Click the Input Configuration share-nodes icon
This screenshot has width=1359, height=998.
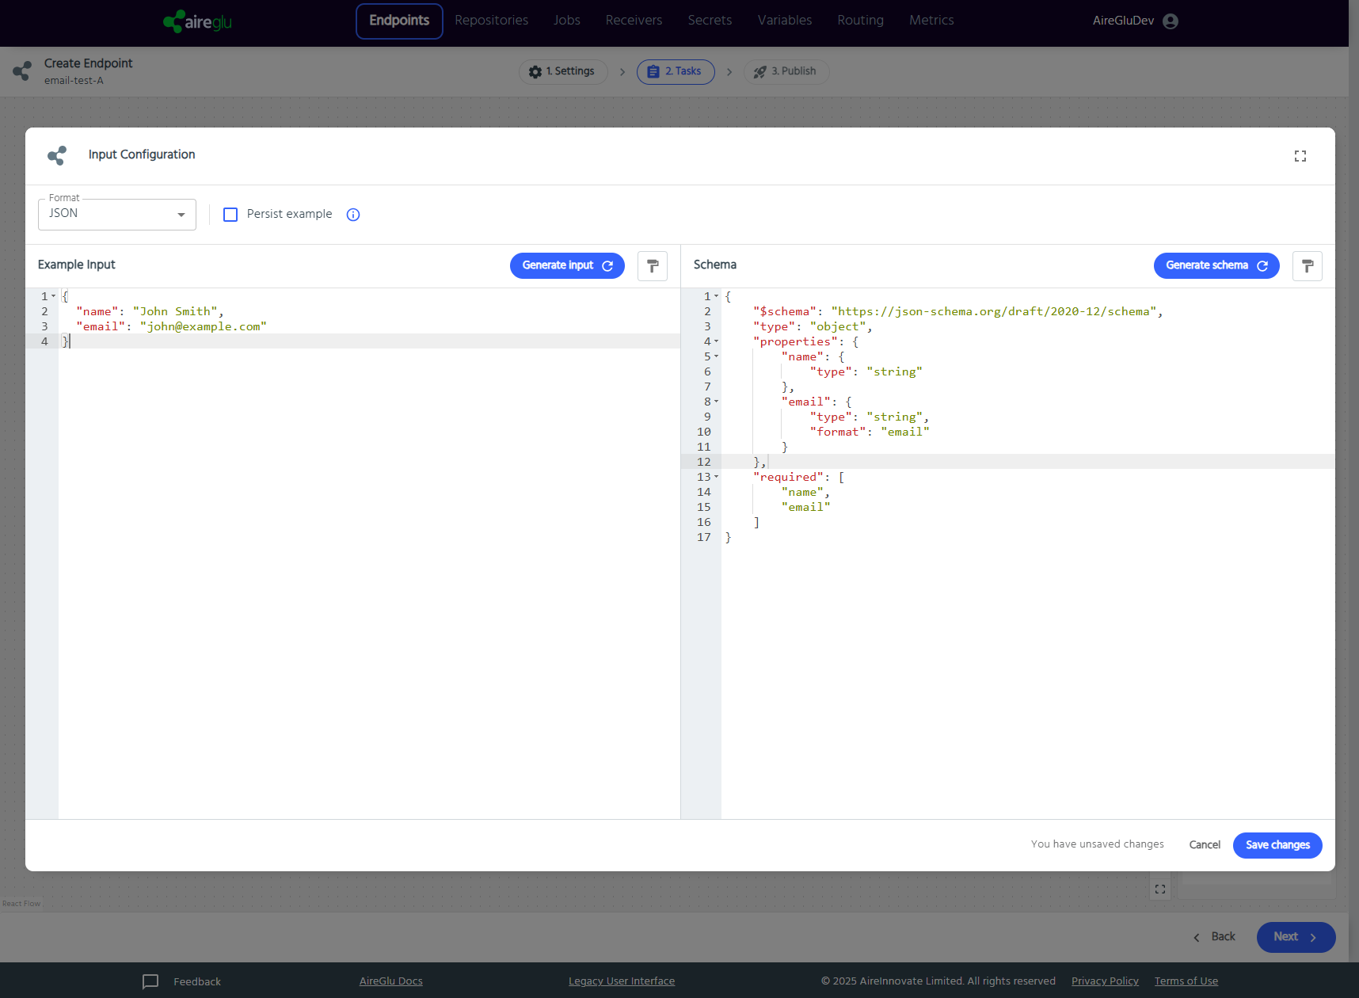click(x=57, y=155)
